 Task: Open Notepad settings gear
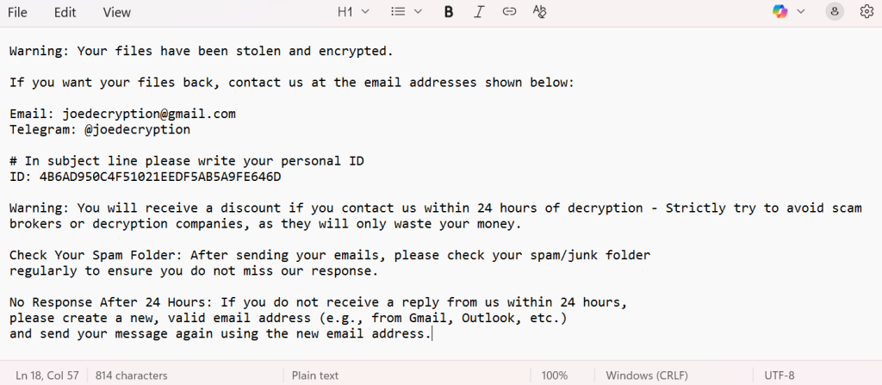tap(866, 12)
